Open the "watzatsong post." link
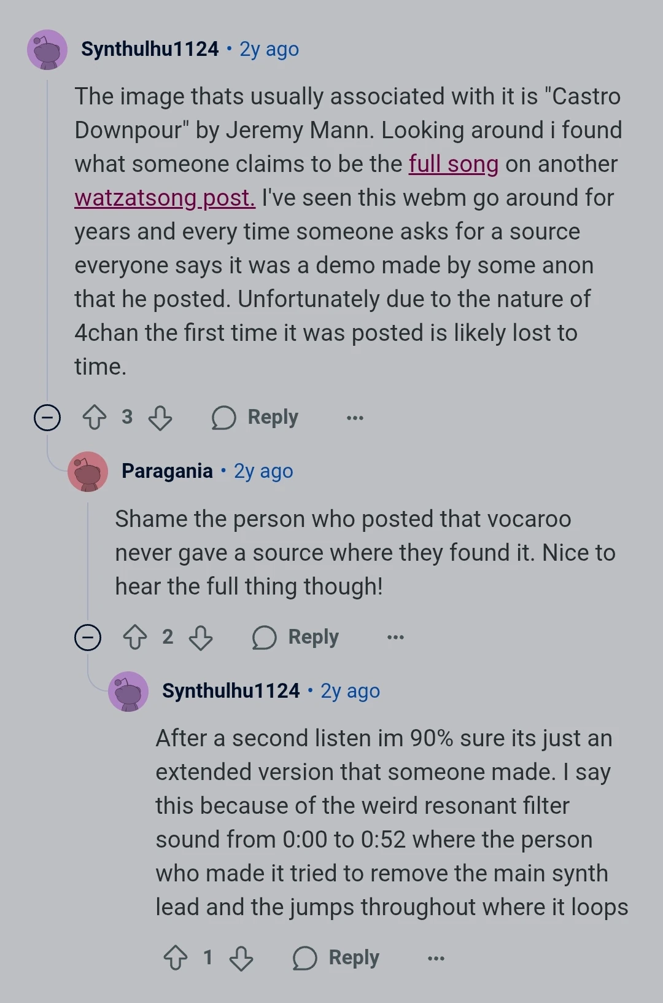 165,198
